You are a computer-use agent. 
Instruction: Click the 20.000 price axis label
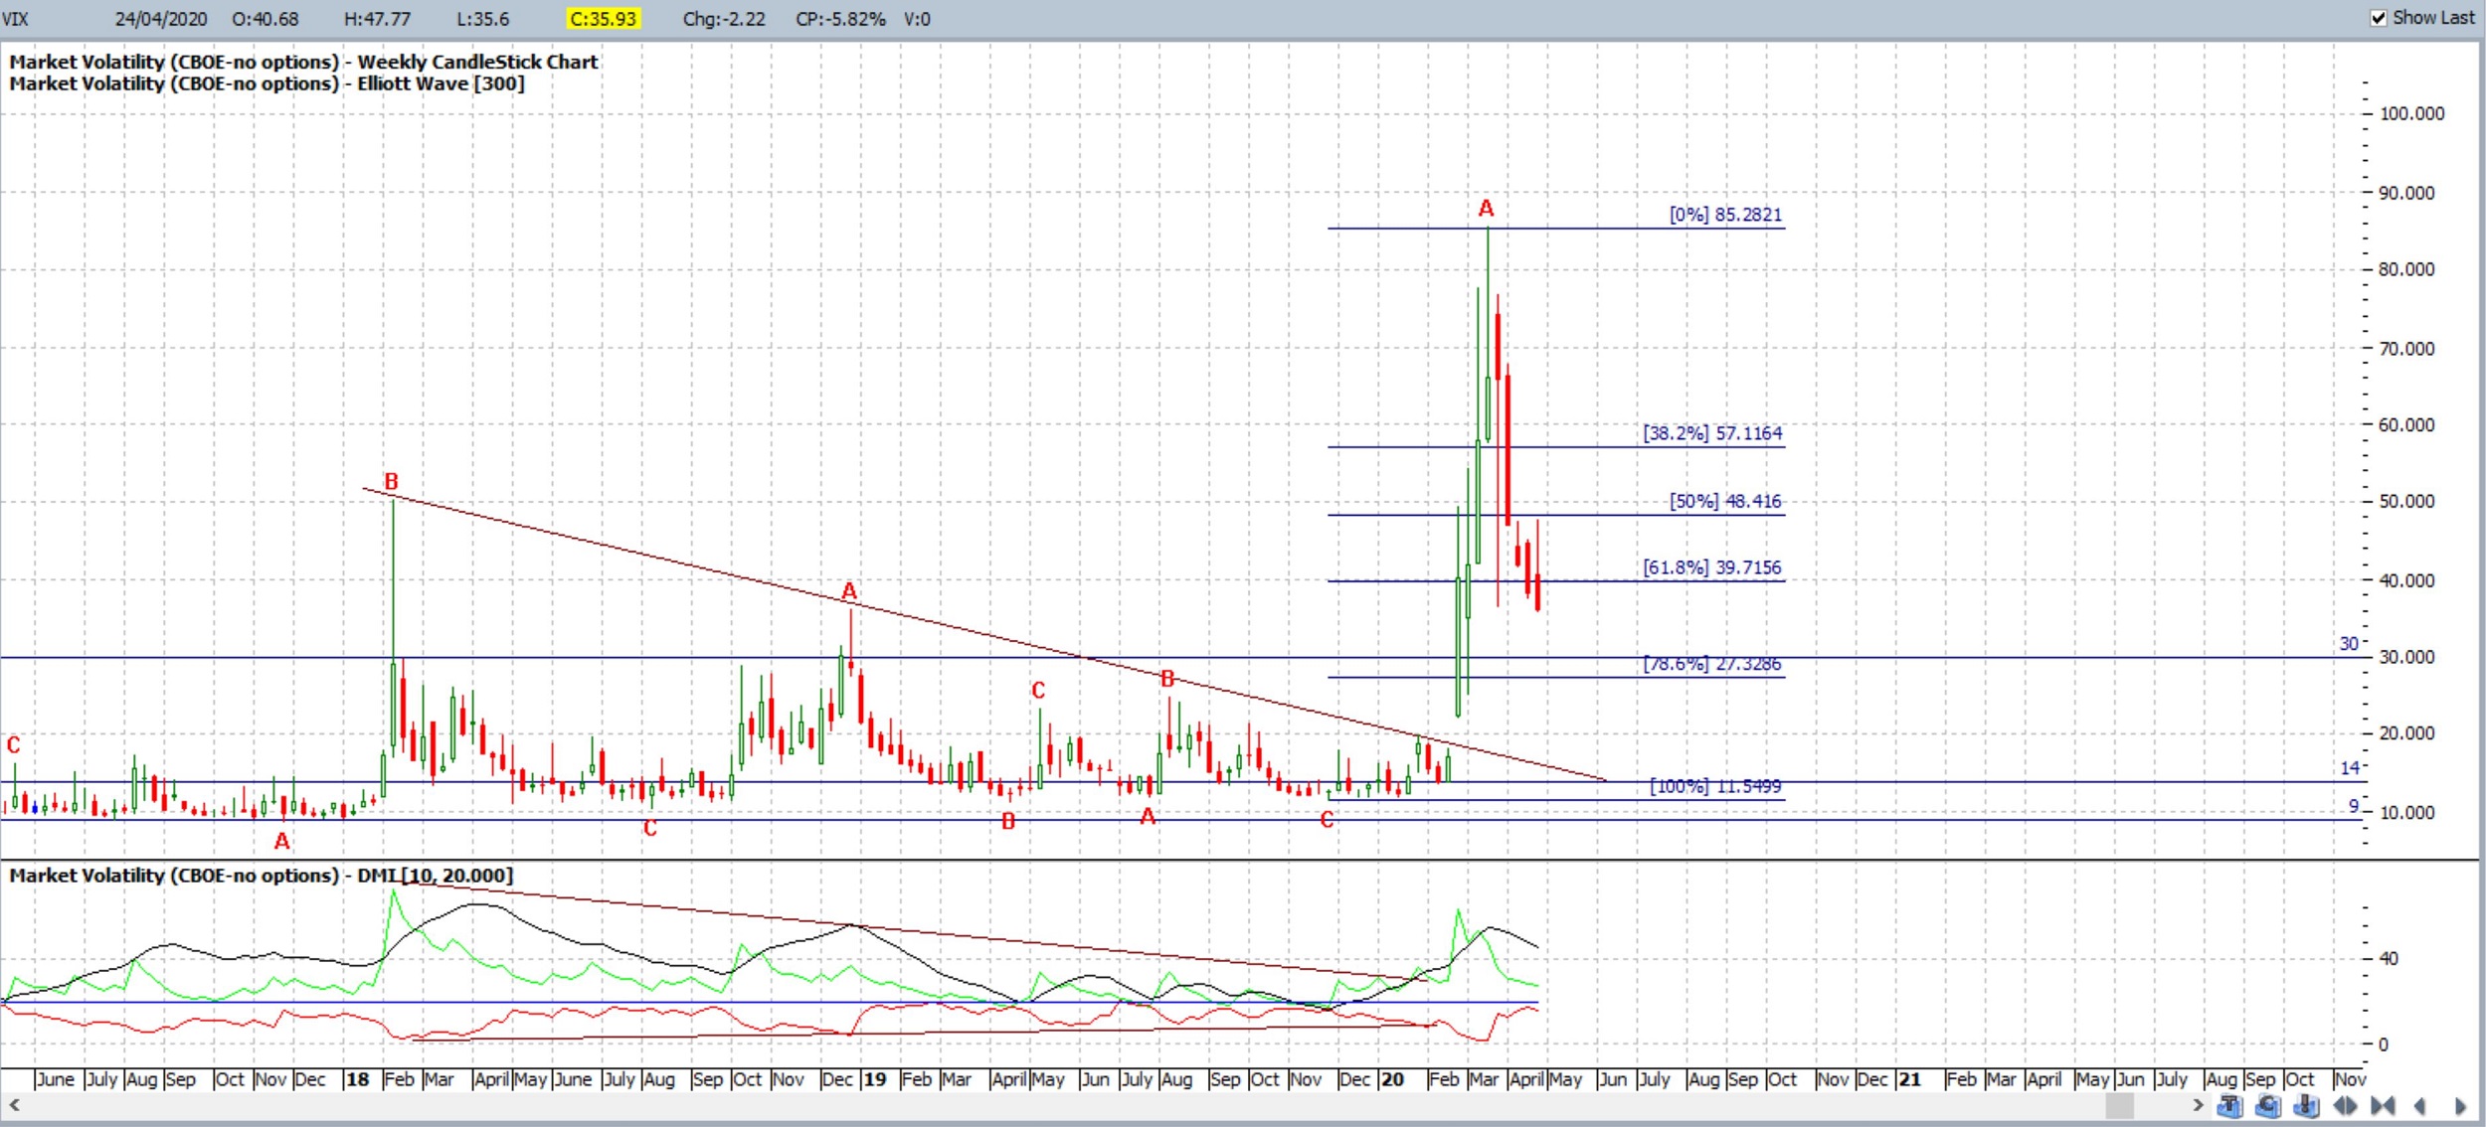point(2406,733)
